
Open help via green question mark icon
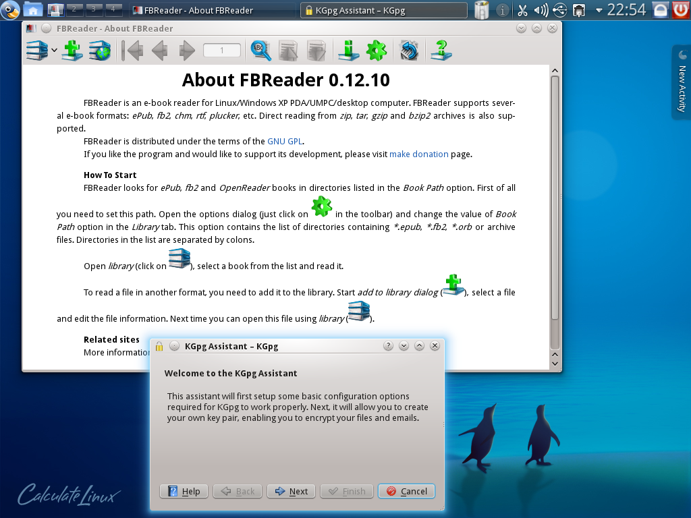point(441,50)
